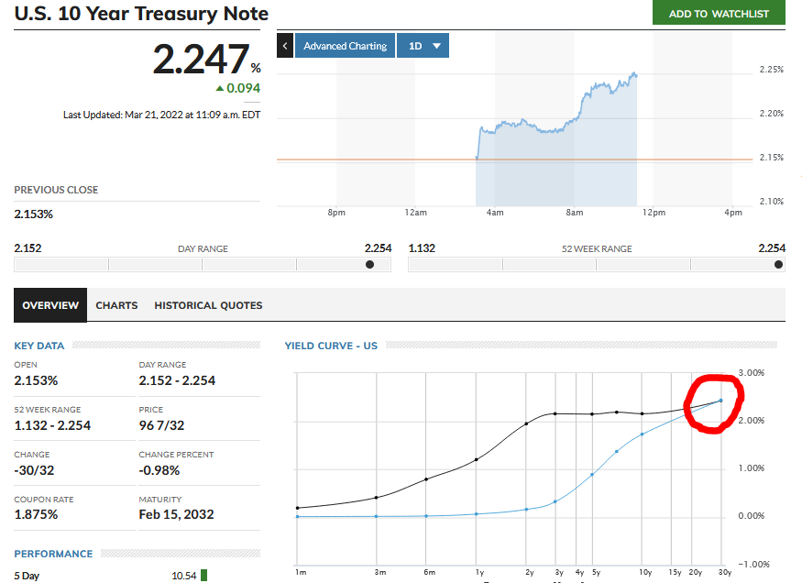Viewport: 802px width, 583px height.
Task: Click the Day Range marker dot
Action: (369, 264)
